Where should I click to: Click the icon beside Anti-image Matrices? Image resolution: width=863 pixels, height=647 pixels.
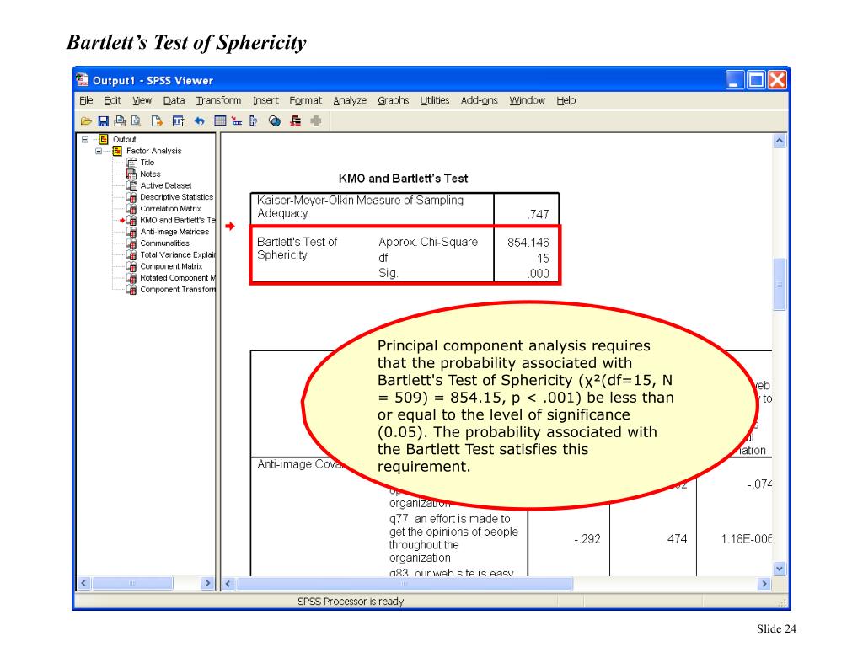pyautogui.click(x=131, y=232)
